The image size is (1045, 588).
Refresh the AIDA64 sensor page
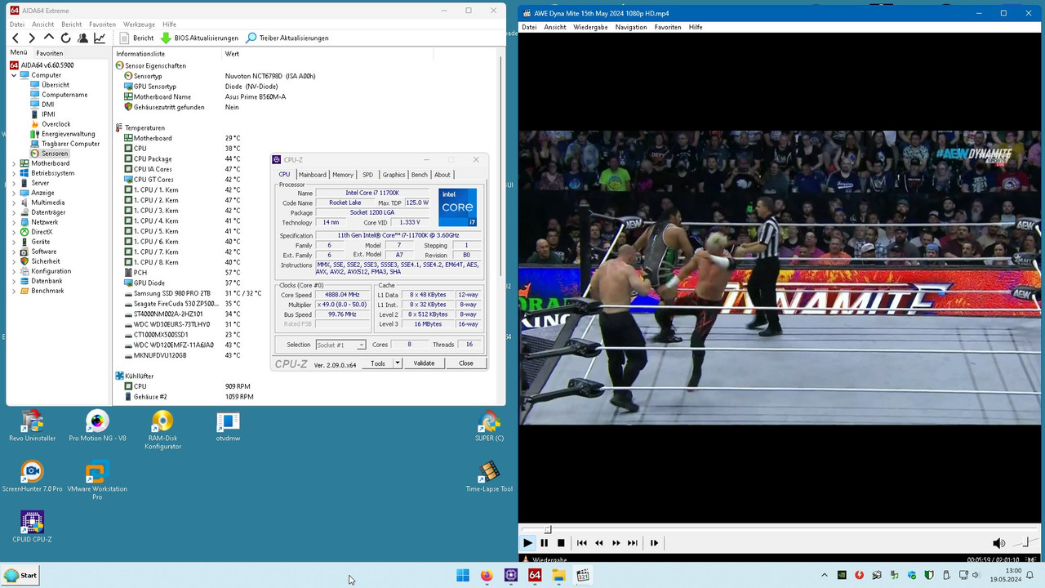[x=65, y=38]
